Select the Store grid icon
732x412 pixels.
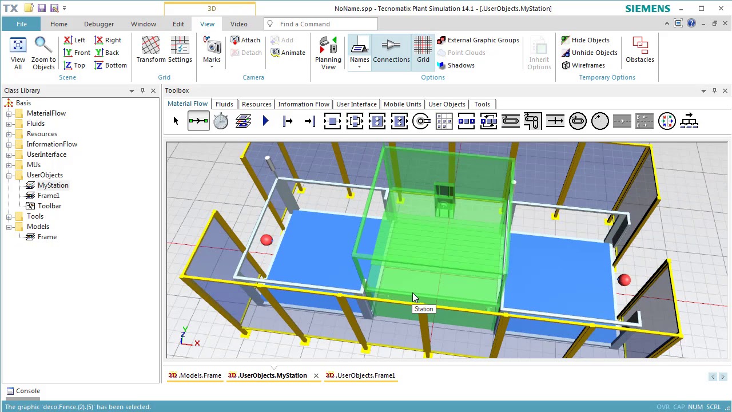[x=444, y=121]
